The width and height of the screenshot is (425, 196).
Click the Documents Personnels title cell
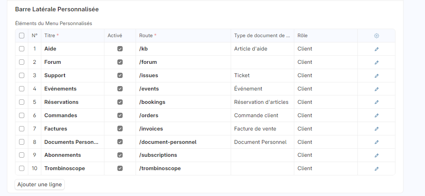[x=72, y=142]
